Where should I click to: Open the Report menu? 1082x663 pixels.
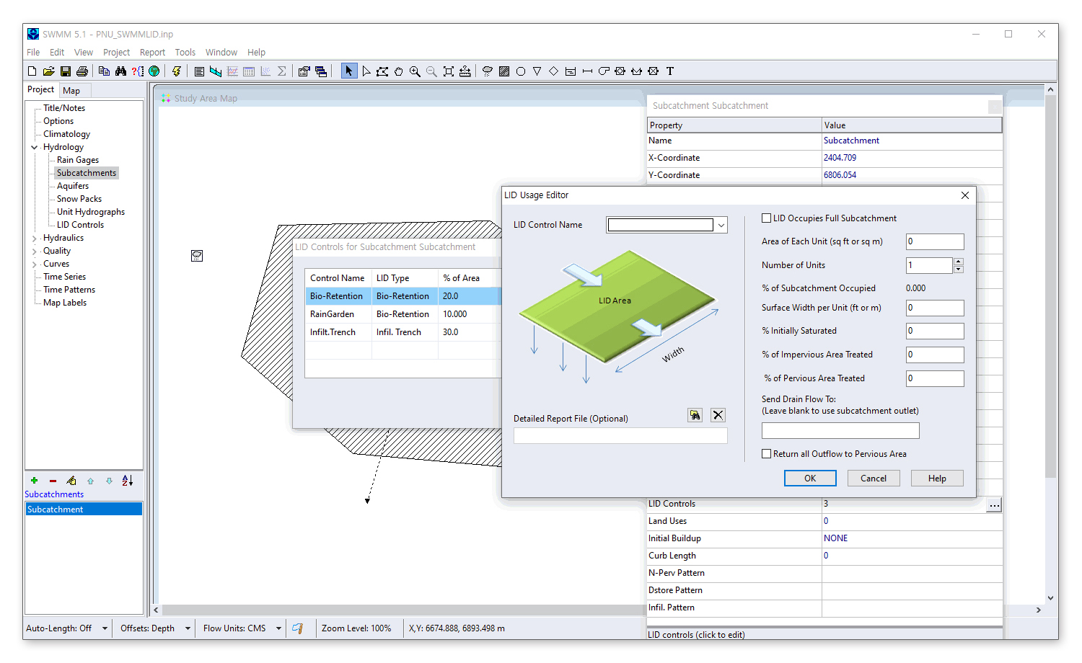pos(152,53)
